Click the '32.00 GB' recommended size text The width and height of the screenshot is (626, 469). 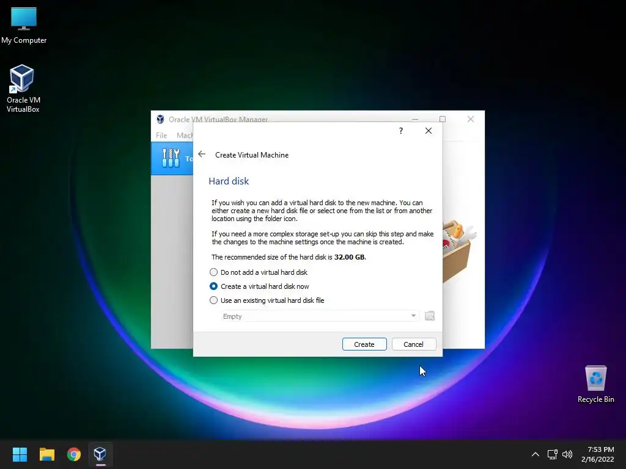point(349,257)
